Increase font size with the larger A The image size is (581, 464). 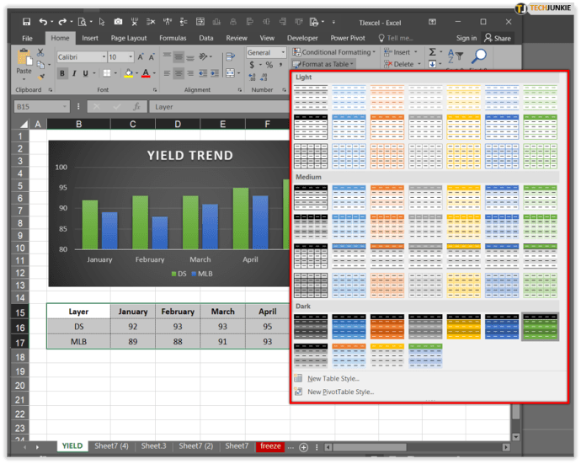point(141,57)
